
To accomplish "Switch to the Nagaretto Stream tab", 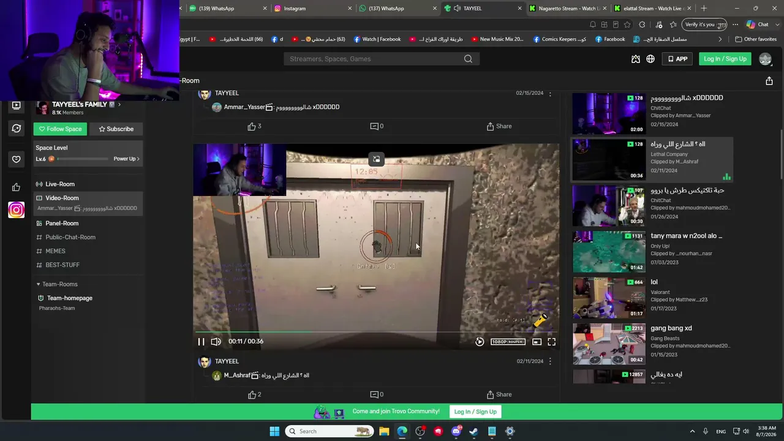I will tap(567, 9).
